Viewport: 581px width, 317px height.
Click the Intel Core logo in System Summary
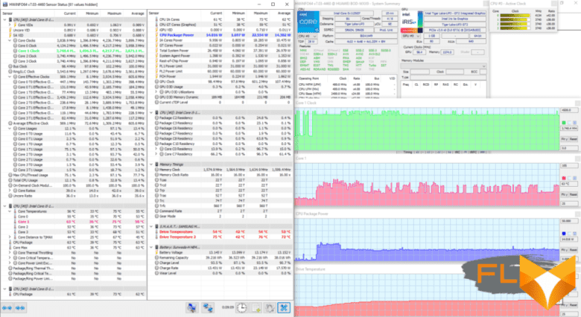pyautogui.click(x=308, y=22)
